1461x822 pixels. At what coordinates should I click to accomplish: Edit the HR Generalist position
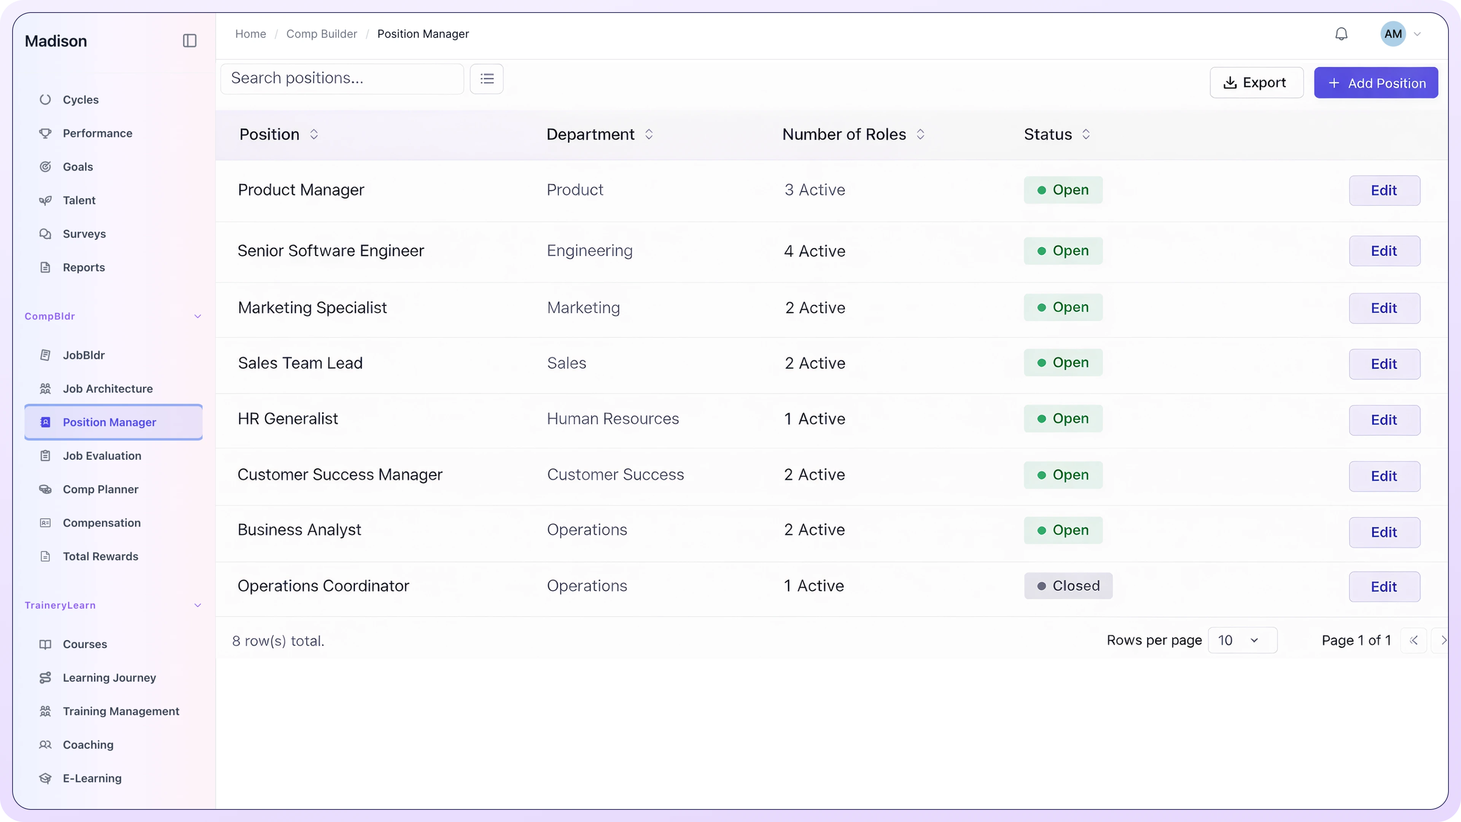pyautogui.click(x=1384, y=421)
